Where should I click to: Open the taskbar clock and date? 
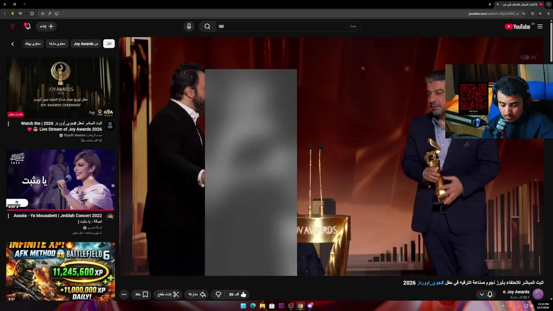pos(543,306)
